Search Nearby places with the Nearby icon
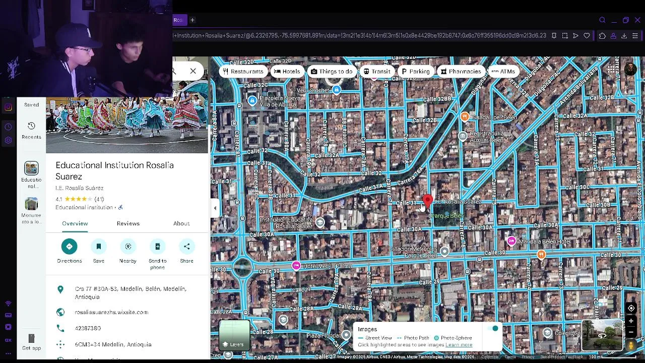This screenshot has height=363, width=645. (x=128, y=246)
